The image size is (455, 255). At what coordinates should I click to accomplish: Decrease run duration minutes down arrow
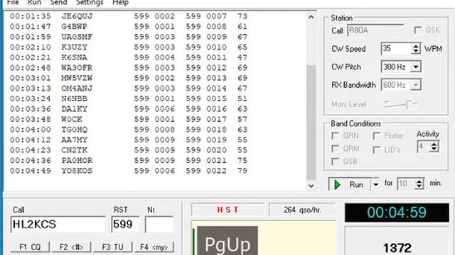419,186
